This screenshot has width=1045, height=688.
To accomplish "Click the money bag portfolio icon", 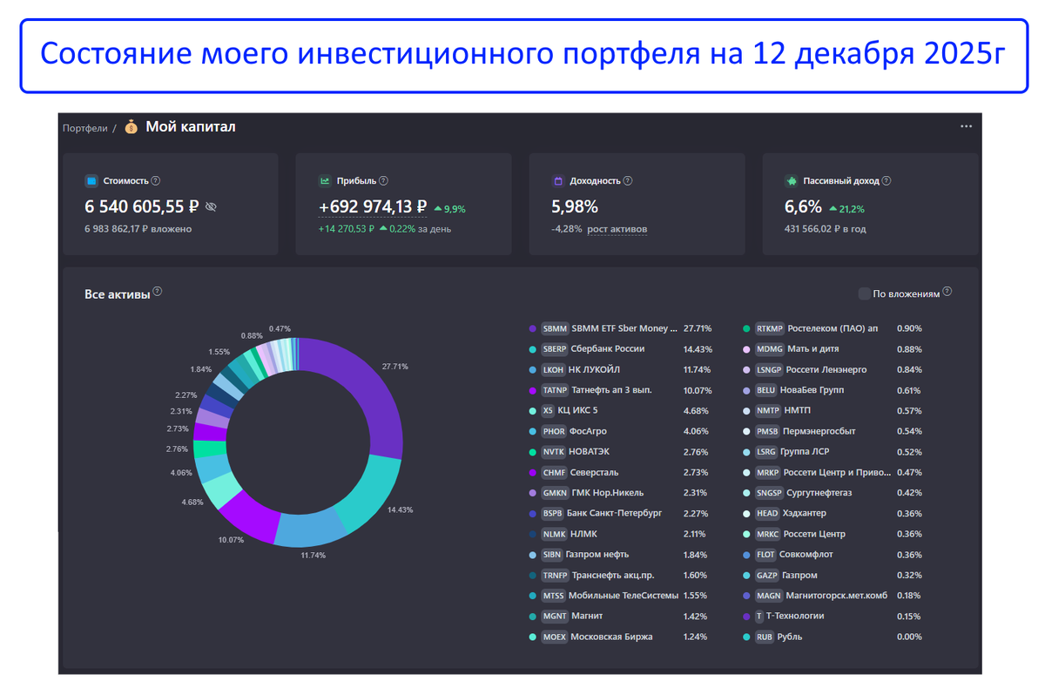I will (x=131, y=127).
